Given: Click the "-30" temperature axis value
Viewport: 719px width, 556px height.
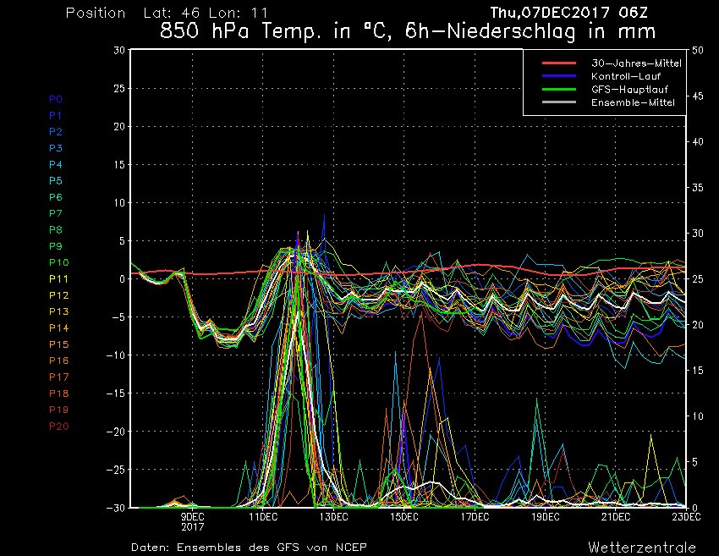Looking at the screenshot, I should coord(116,508).
